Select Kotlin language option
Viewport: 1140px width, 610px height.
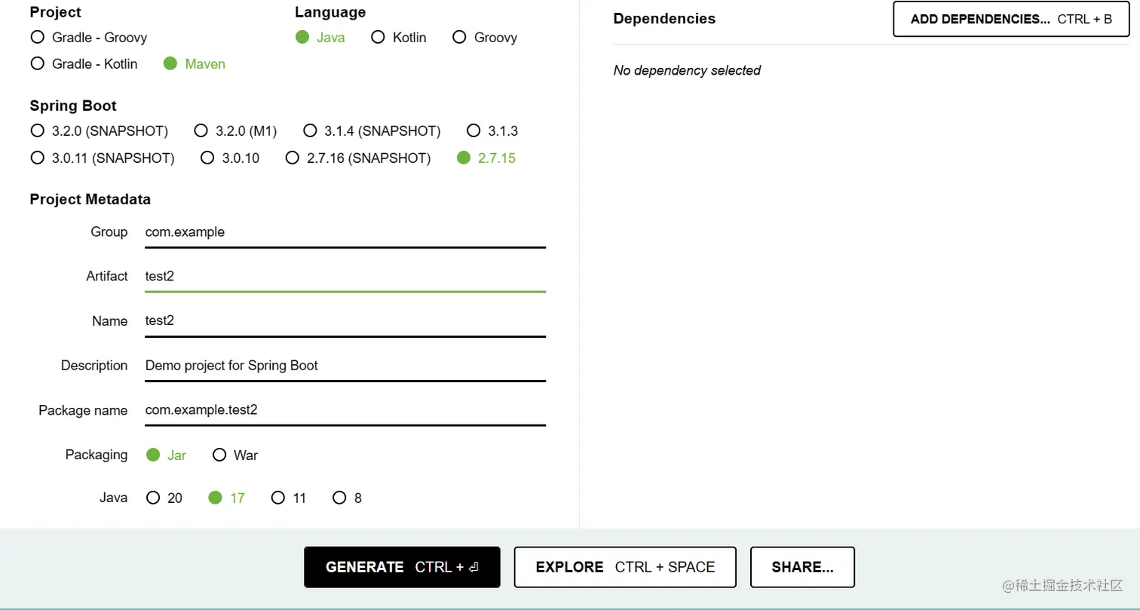coord(399,37)
